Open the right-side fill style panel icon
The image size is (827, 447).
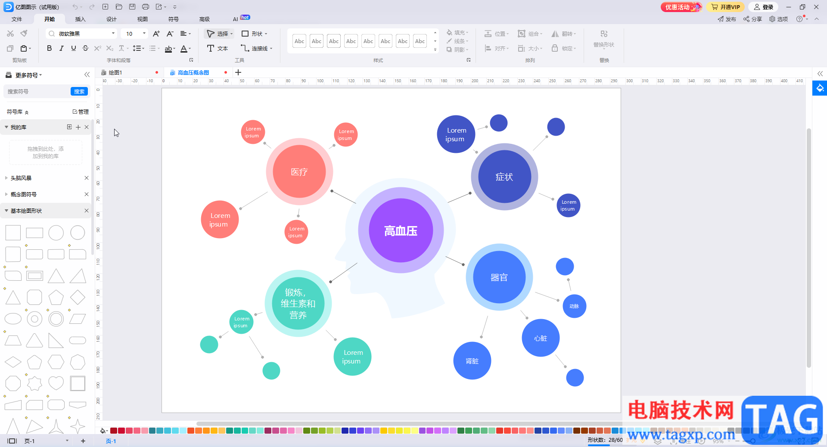[820, 88]
